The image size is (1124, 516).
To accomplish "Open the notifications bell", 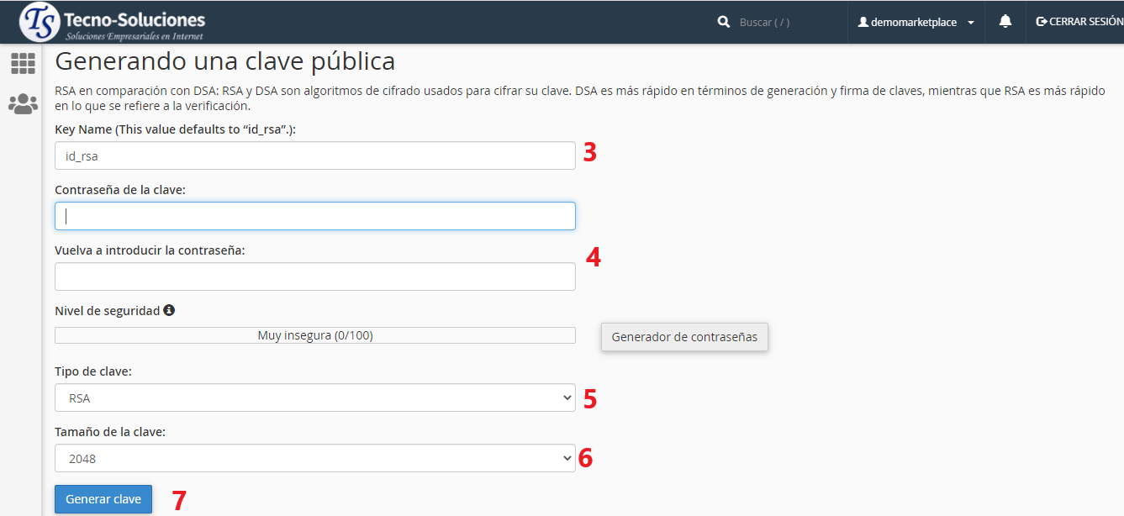I will click(x=1005, y=22).
